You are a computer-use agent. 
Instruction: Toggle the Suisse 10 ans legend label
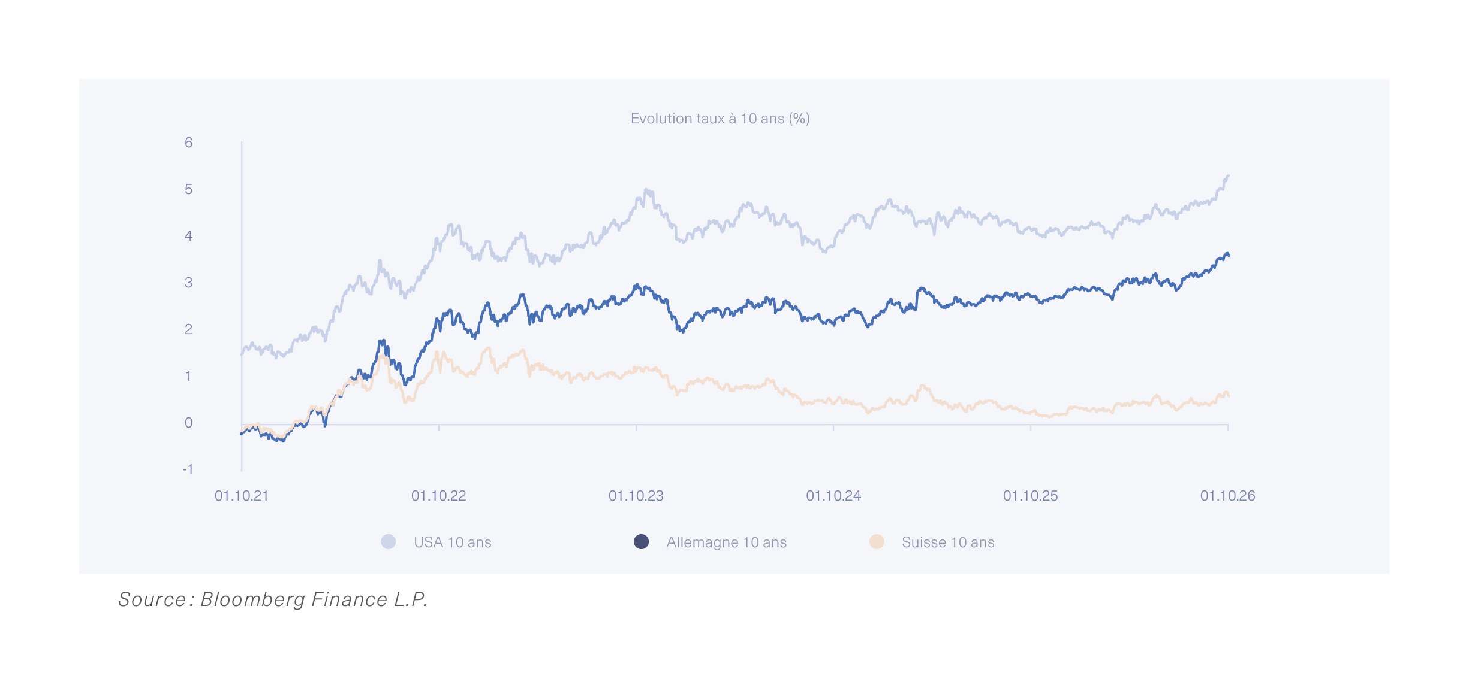pos(948,542)
